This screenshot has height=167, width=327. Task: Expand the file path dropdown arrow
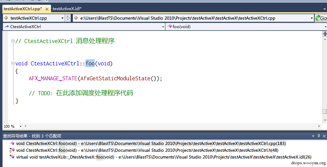(312, 18)
